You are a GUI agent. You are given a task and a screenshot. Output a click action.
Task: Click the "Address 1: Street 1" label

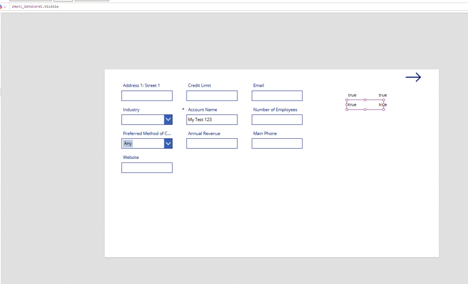pyautogui.click(x=142, y=85)
